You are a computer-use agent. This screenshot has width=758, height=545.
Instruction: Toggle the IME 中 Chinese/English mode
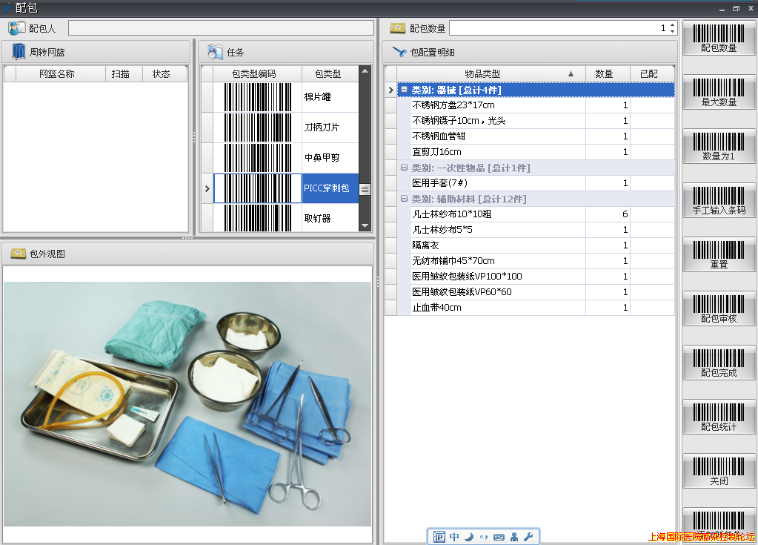[x=454, y=537]
